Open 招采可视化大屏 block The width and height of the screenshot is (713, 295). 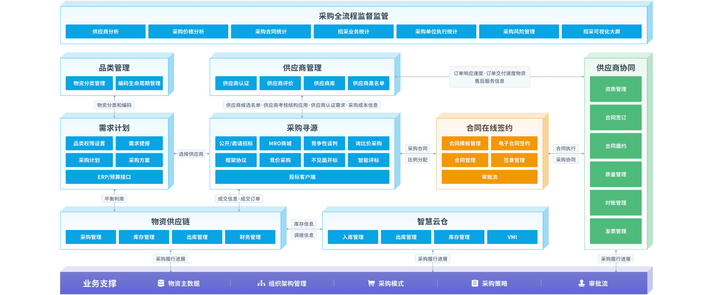pyautogui.click(x=601, y=31)
